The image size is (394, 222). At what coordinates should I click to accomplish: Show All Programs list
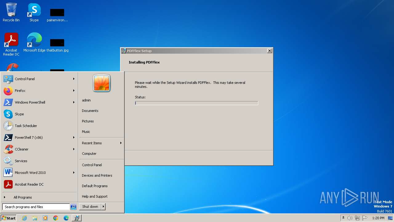tap(39, 197)
